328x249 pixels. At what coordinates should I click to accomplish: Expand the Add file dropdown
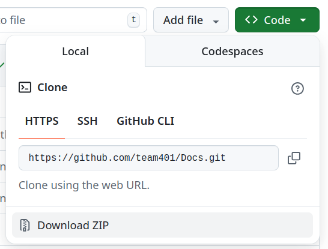click(191, 20)
